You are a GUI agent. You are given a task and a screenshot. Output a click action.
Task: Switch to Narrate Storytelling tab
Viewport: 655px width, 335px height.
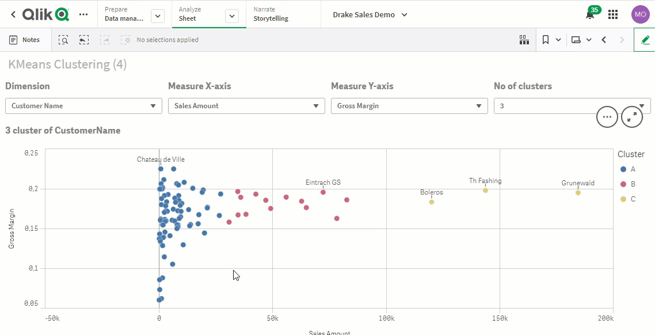[x=271, y=14]
